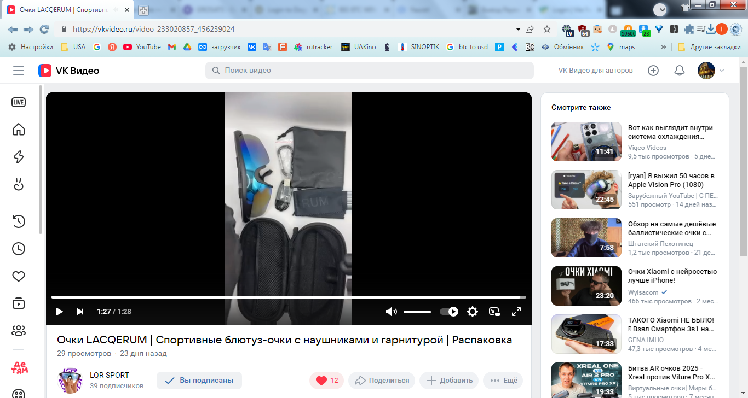Open the btc to usd bookmark
748x398 pixels.
pos(467,47)
